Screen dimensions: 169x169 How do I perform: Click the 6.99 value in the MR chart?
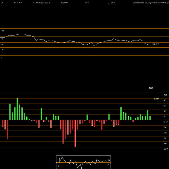156,99
